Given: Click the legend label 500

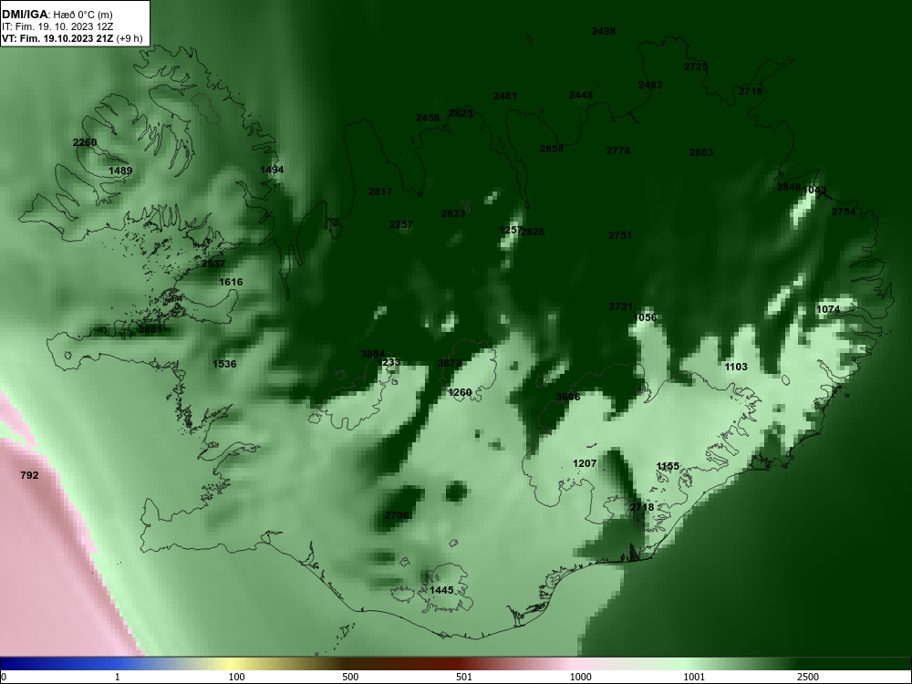Looking at the screenshot, I should pos(350,677).
